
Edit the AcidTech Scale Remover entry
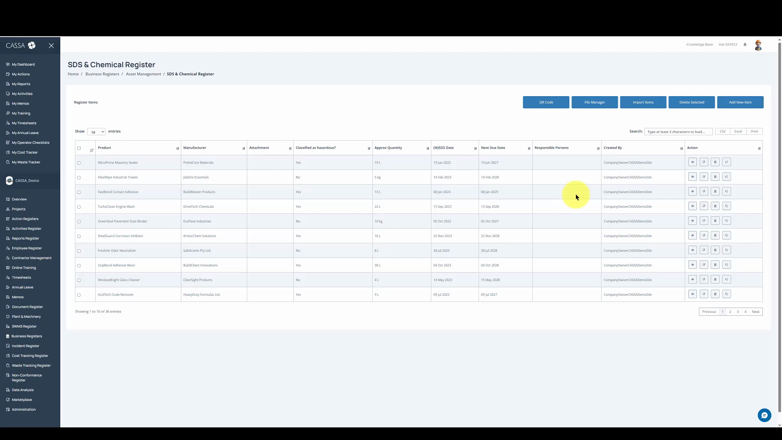703,294
